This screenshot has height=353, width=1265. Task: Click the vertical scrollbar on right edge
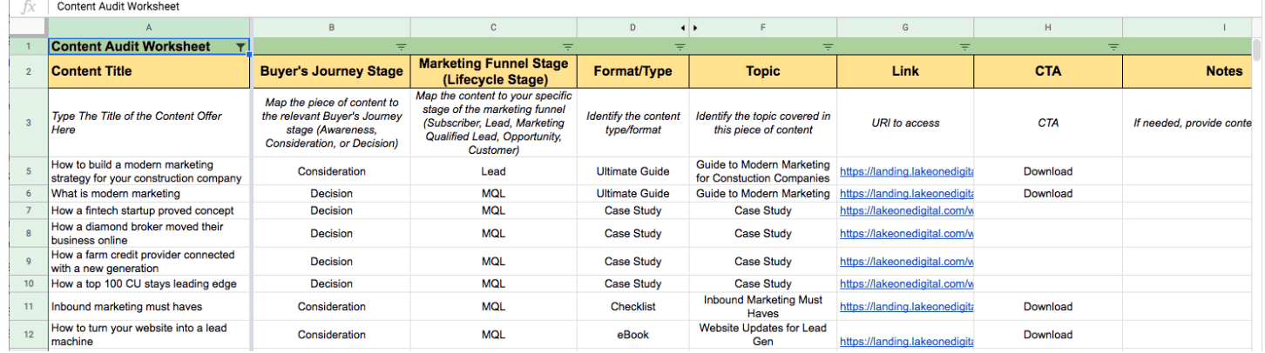1256,174
